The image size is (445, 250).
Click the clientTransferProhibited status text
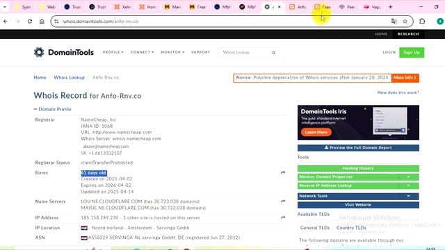click(x=106, y=162)
